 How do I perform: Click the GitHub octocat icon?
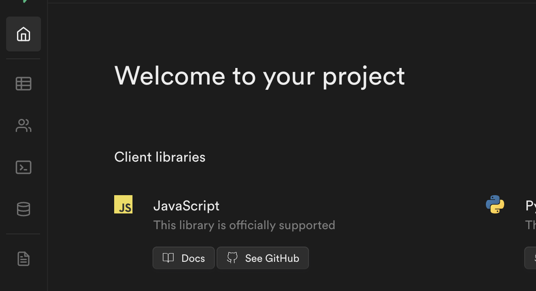(232, 258)
